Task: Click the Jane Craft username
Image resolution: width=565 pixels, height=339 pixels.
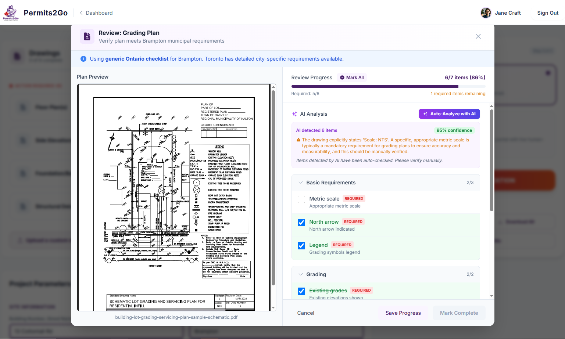Action: 508,13
